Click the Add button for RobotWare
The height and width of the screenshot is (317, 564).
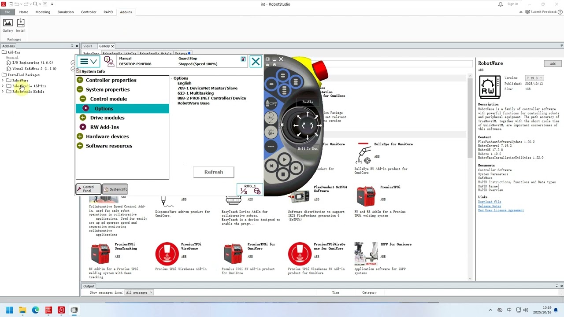point(553,63)
